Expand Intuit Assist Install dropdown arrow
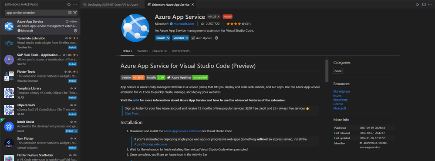The width and height of the screenshot is (435, 161). 76,131
